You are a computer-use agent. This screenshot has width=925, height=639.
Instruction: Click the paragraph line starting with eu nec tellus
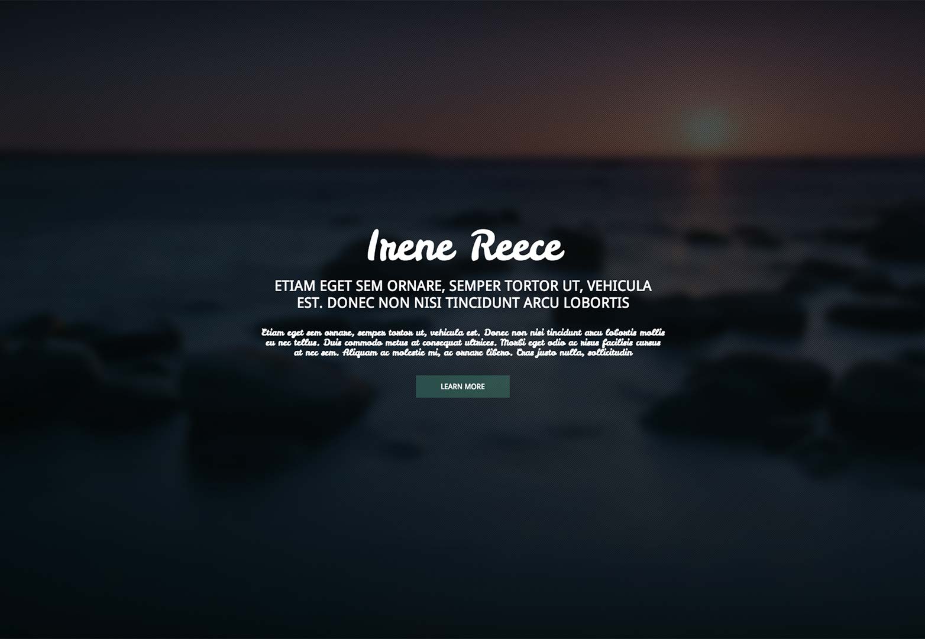(x=463, y=343)
